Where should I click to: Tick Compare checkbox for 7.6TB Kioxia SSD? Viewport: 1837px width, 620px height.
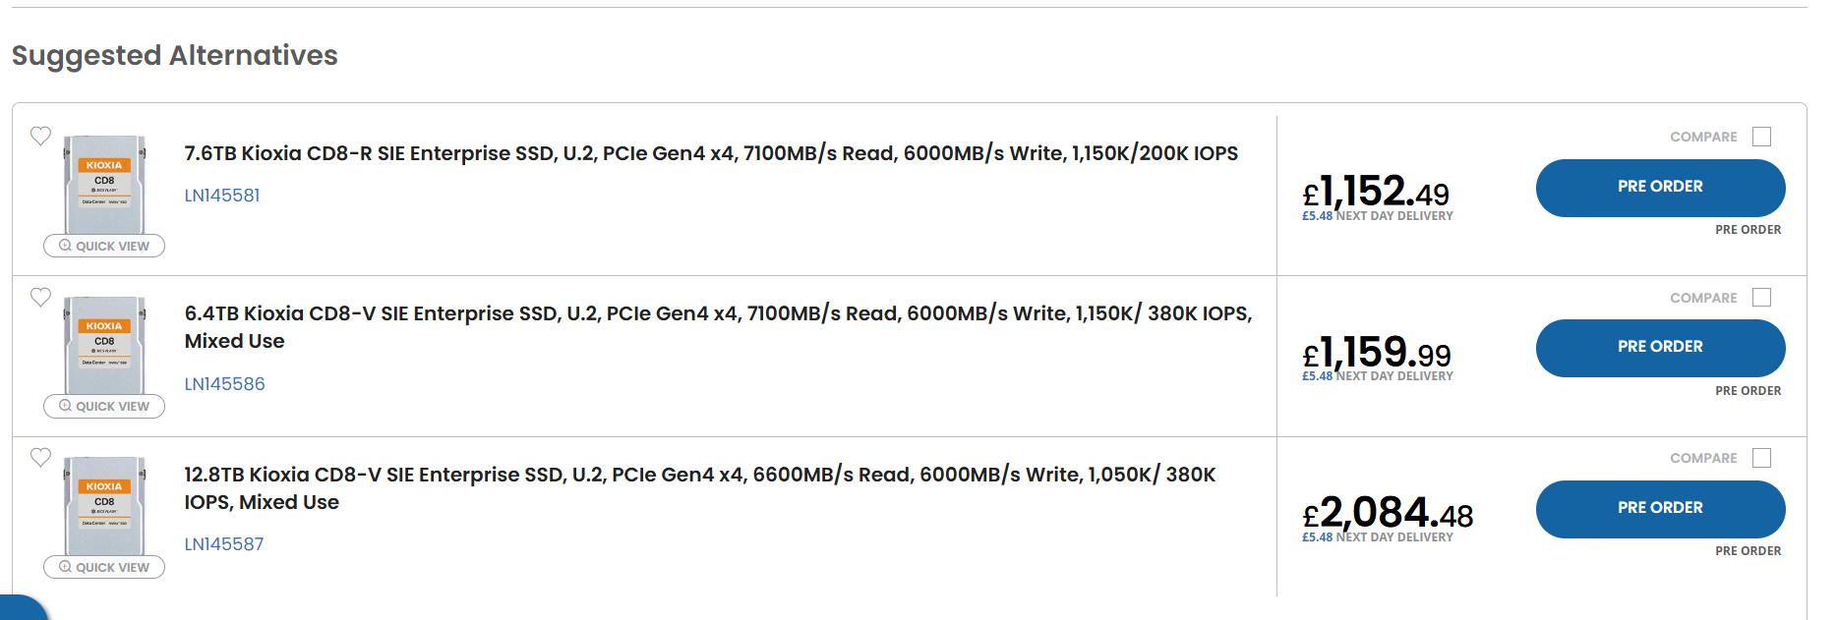click(x=1761, y=137)
